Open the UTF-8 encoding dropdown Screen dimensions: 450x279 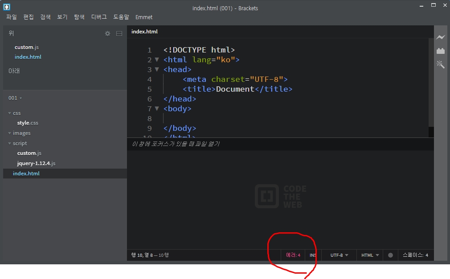pyautogui.click(x=339, y=255)
